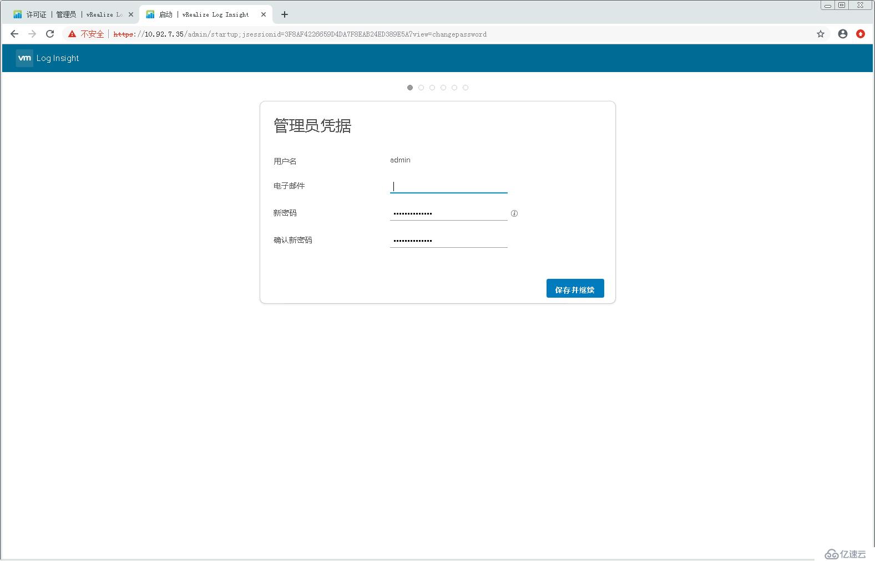Click the 确认新密码 label text
This screenshot has height=561, width=875.
click(292, 240)
